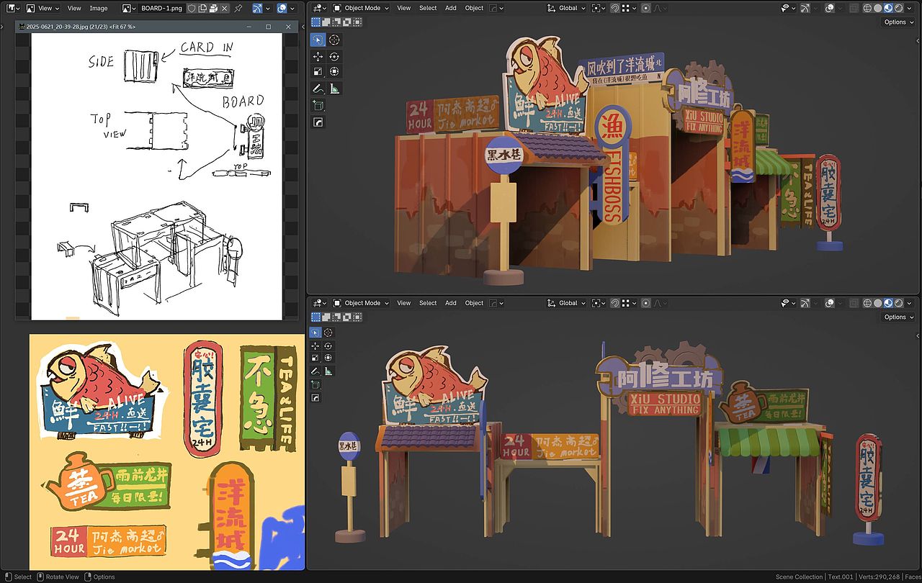Select the Cursor tool in lower 3D viewport
The image size is (922, 583).
[x=328, y=333]
